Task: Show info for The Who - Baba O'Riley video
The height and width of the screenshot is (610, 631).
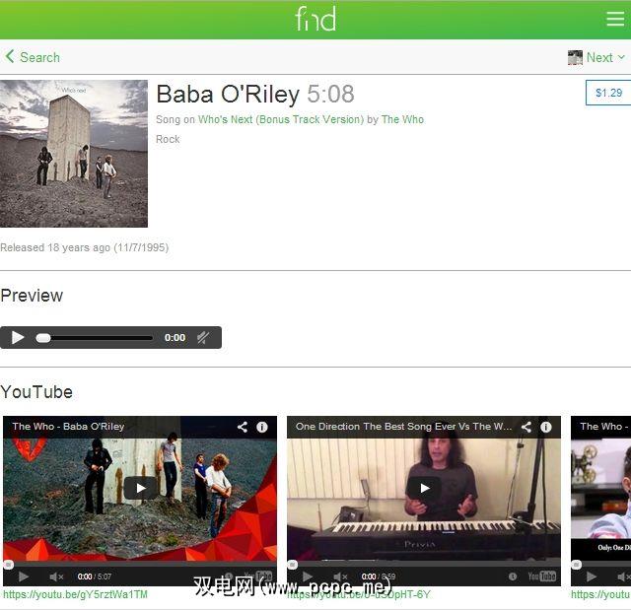Action: click(262, 427)
